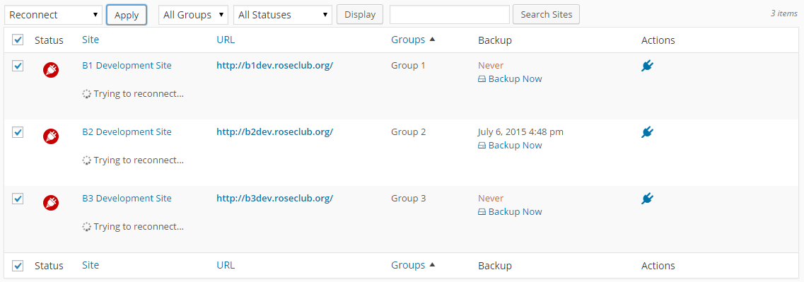
Task: Click the Backup label in the bottom footer
Action: (x=495, y=266)
